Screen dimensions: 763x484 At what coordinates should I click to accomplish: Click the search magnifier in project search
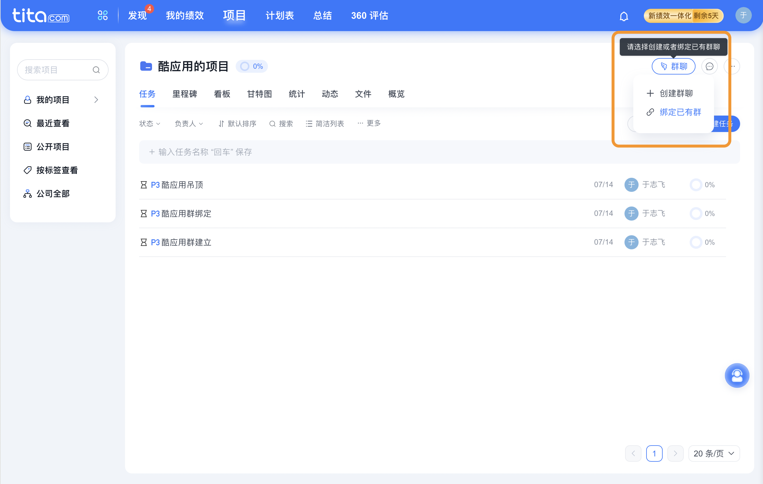coord(96,70)
